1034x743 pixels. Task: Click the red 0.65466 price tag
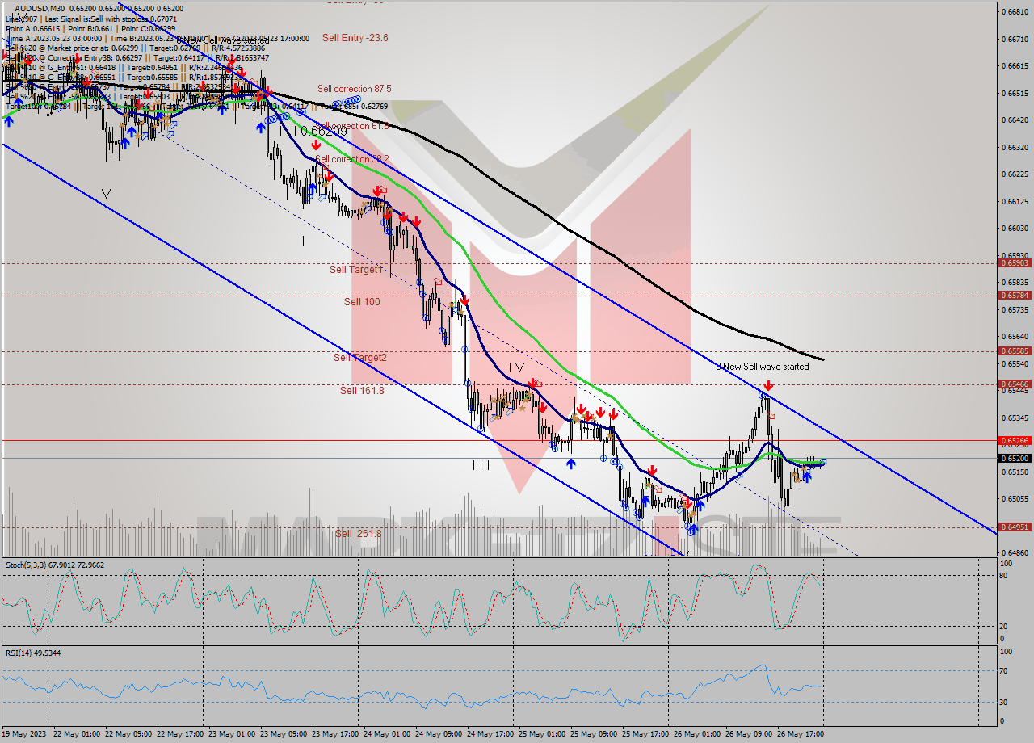(1015, 384)
